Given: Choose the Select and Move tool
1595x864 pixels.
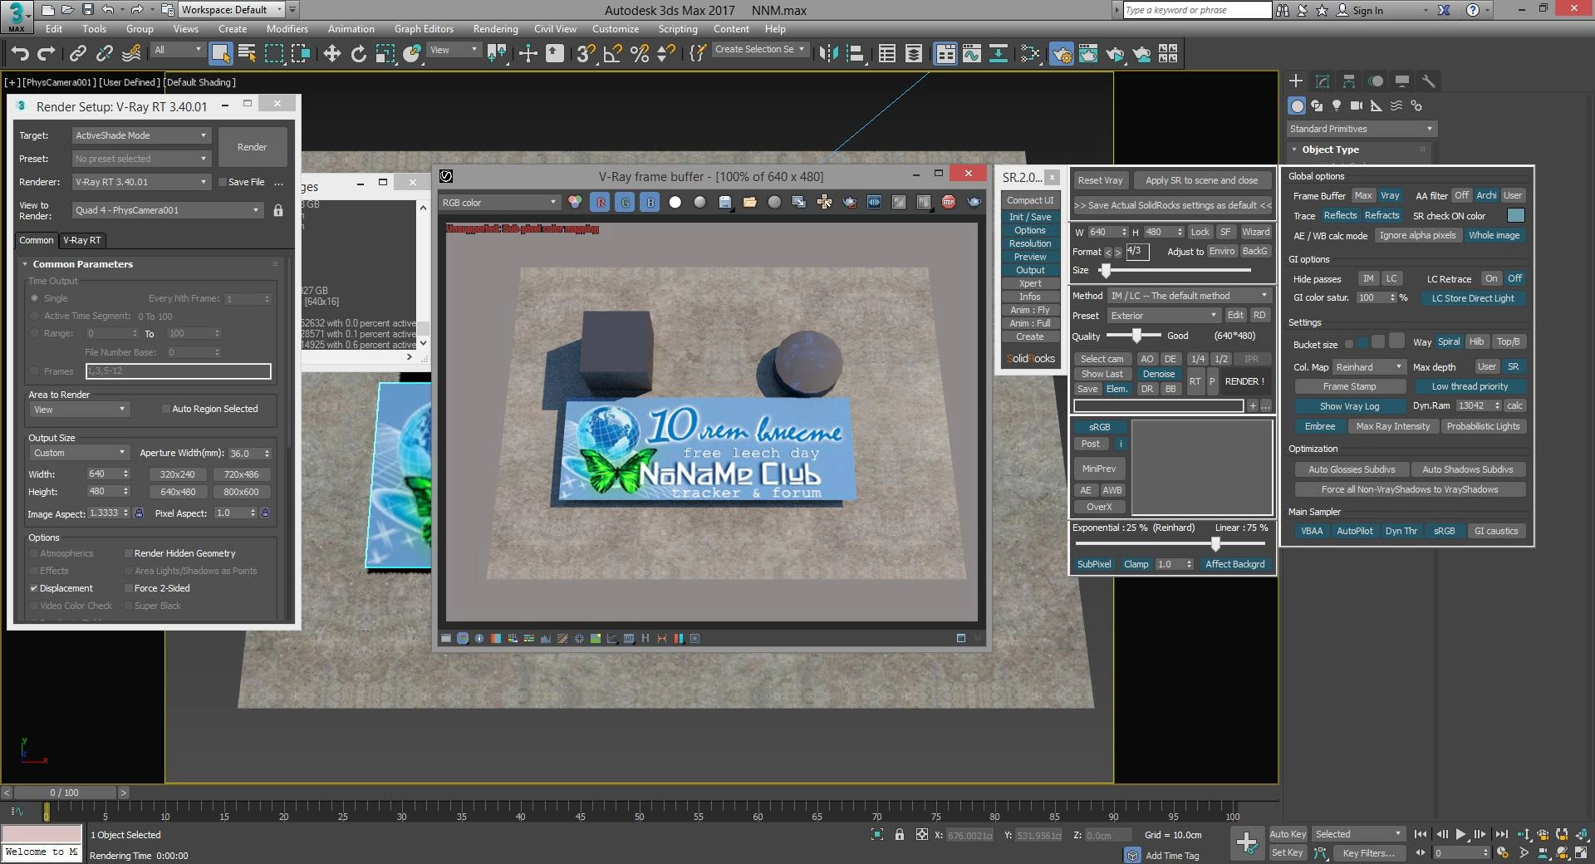Looking at the screenshot, I should click(331, 54).
